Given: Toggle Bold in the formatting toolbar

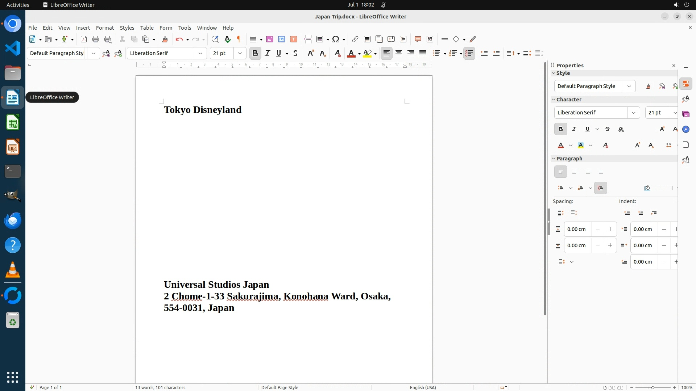Looking at the screenshot, I should pyautogui.click(x=255, y=53).
